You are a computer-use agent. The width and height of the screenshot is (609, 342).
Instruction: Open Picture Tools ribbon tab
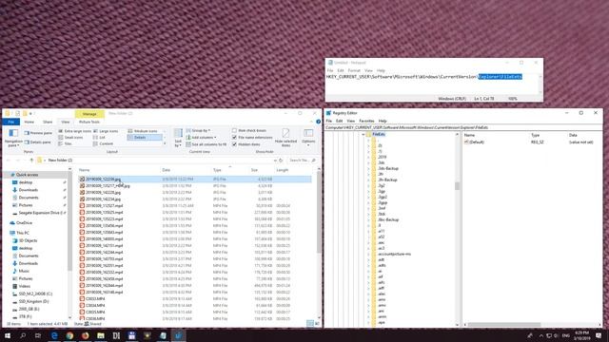(x=89, y=122)
